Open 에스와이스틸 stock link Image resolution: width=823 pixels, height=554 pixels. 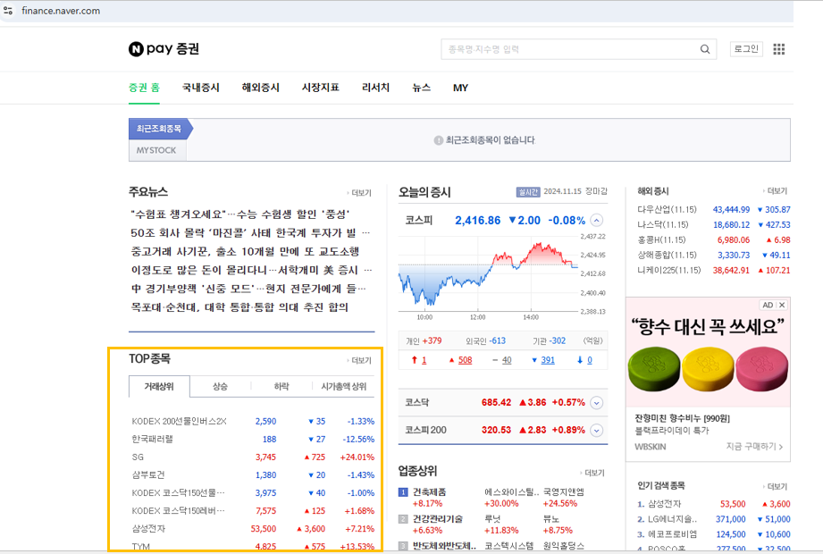point(512,492)
